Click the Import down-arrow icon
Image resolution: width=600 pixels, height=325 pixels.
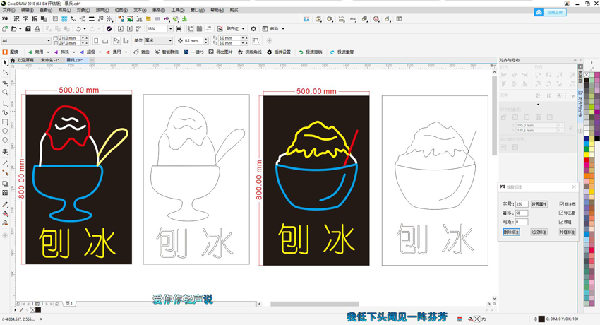click(121, 29)
